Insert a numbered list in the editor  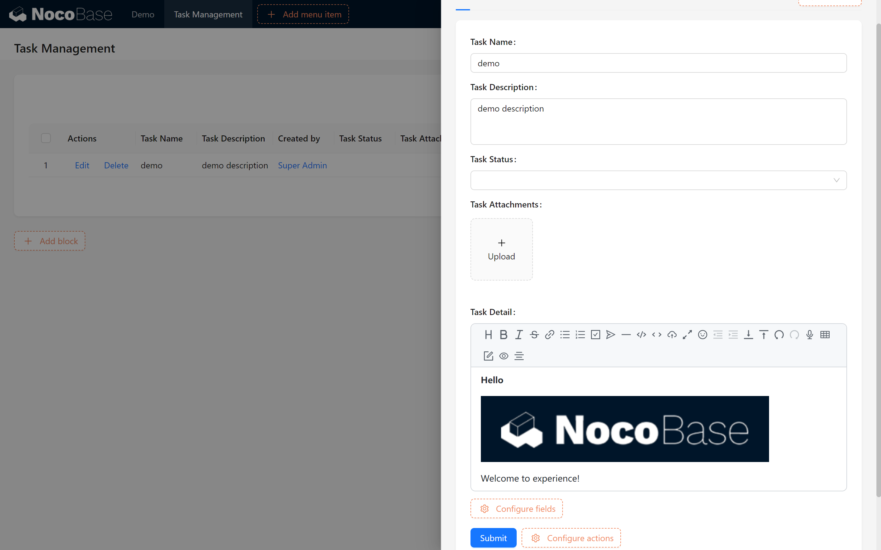(580, 335)
